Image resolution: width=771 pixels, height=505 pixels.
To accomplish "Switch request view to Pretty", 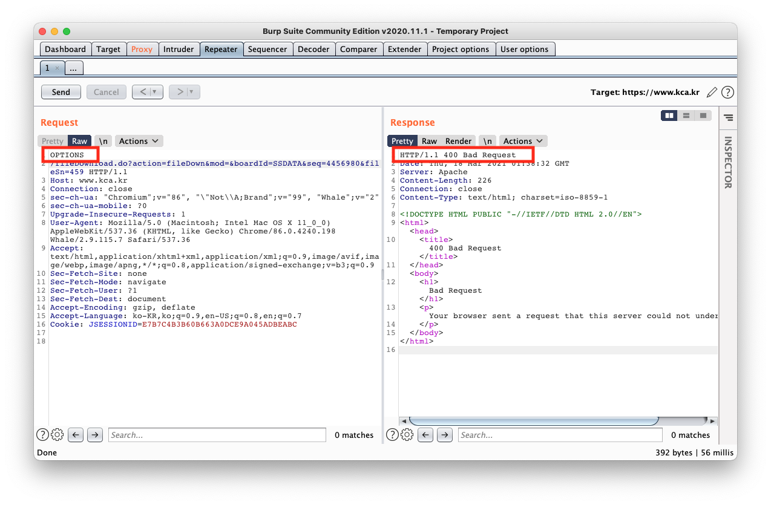I will click(x=53, y=141).
